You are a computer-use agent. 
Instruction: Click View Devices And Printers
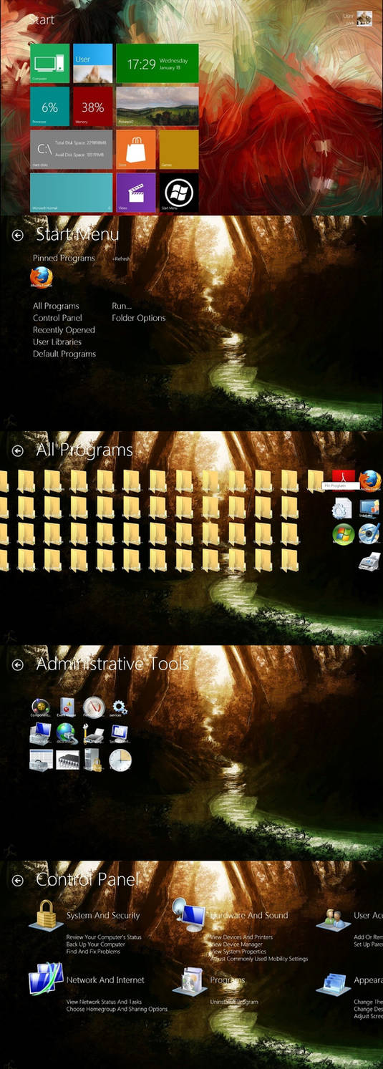click(241, 937)
